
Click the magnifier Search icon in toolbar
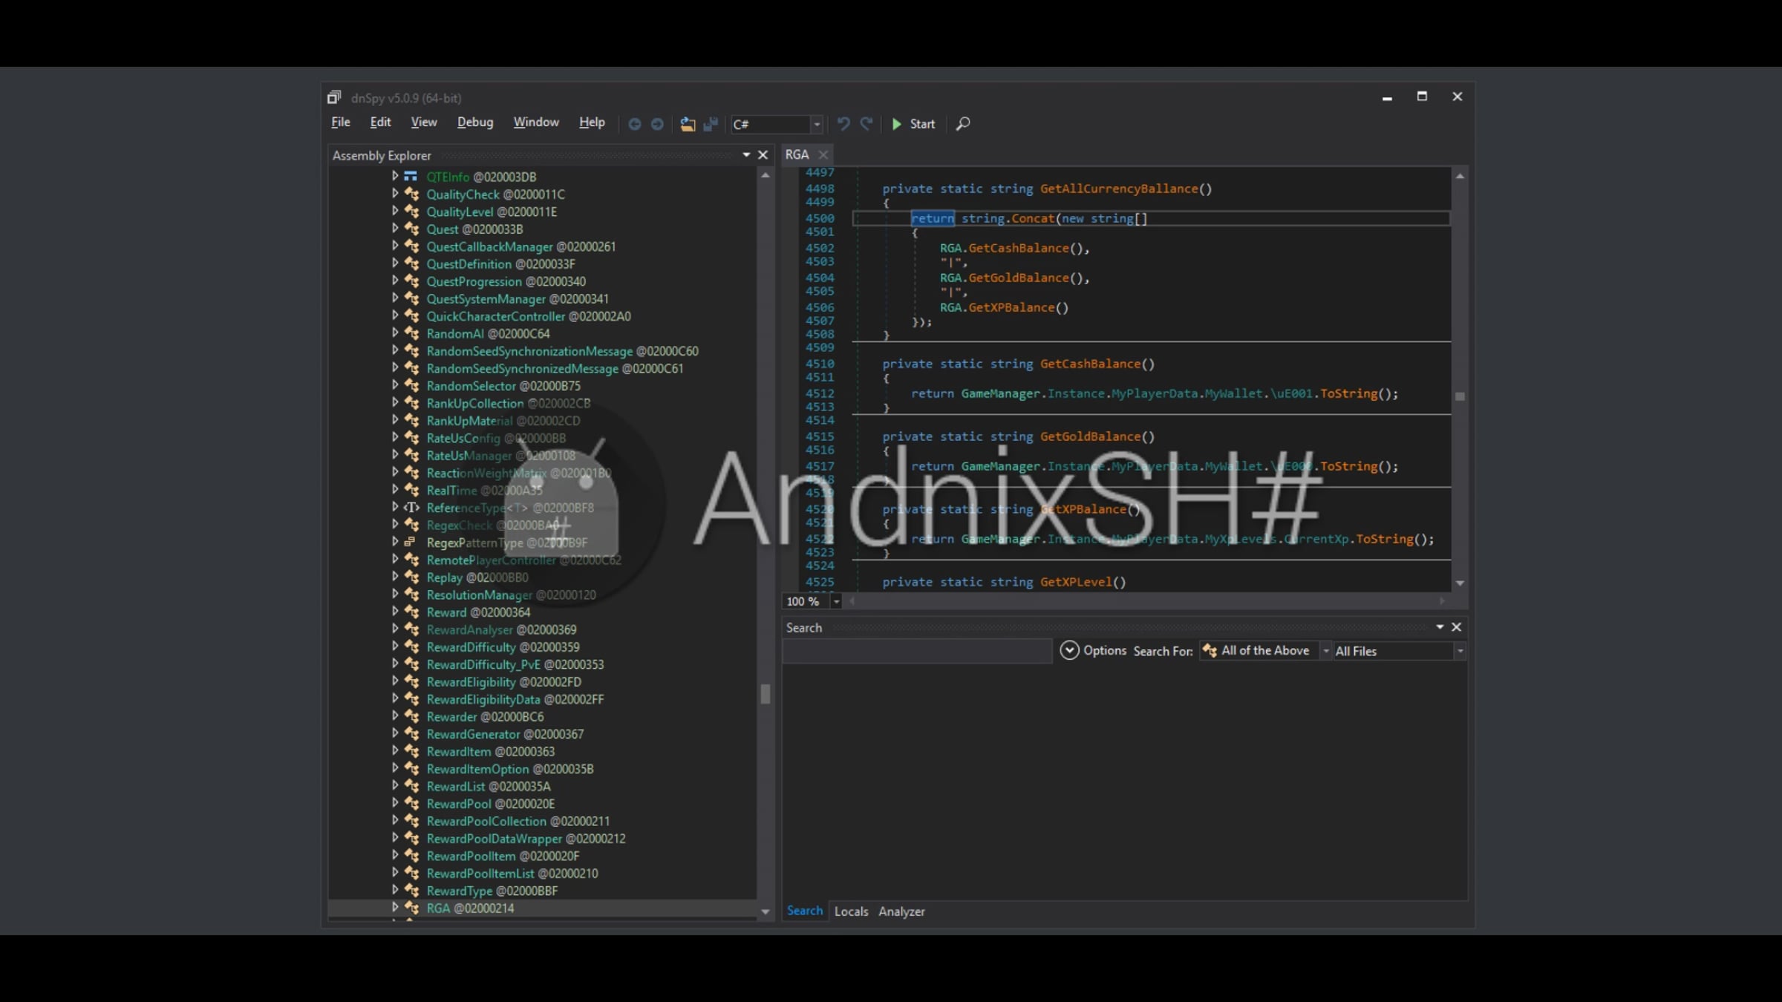click(x=963, y=124)
